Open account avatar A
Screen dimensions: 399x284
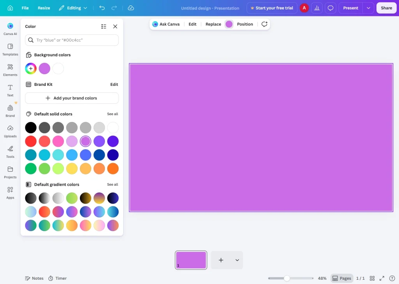point(304,8)
